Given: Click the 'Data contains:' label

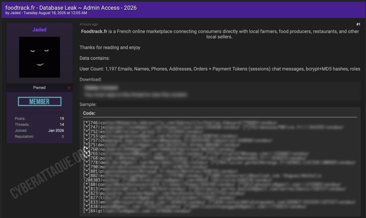Looking at the screenshot, I should click(94, 58).
